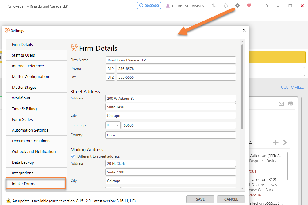Open the Staff & Users settings section
This screenshot has height=205, width=308.
tap(36, 55)
